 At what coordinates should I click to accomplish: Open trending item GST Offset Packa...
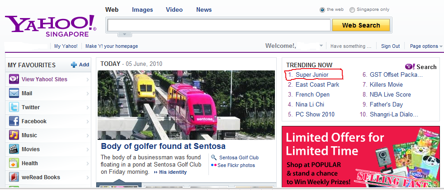pyautogui.click(x=396, y=74)
